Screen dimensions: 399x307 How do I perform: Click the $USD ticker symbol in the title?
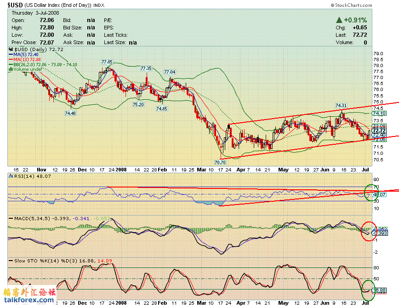pos(15,5)
